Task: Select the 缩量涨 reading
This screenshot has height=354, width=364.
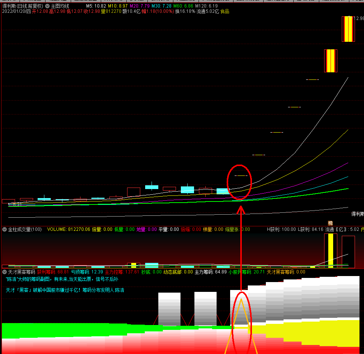Action: 238,229
